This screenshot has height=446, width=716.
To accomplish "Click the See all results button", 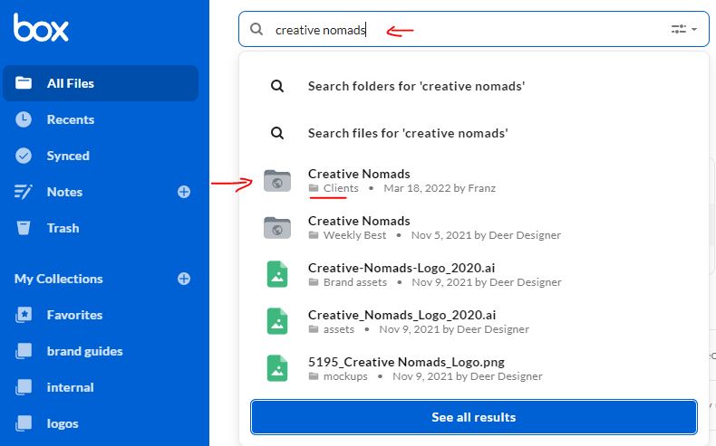I will [473, 417].
